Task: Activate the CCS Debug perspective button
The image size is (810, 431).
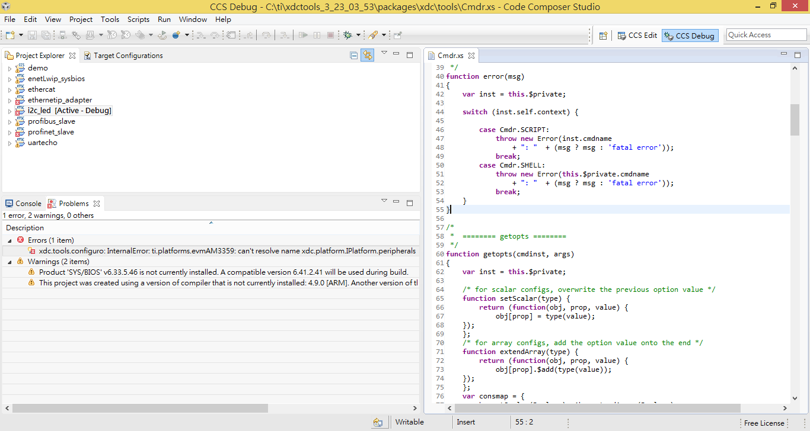Action: (690, 36)
